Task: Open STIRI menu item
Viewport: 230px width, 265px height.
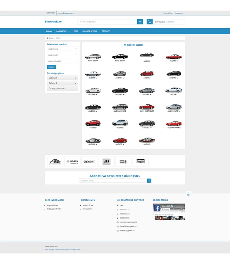Action: (76, 31)
